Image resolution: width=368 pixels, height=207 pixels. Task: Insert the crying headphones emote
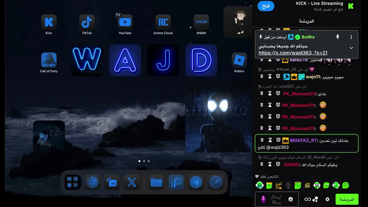[260, 185]
